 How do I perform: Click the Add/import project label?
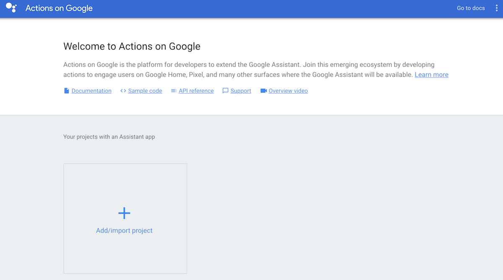(124, 231)
